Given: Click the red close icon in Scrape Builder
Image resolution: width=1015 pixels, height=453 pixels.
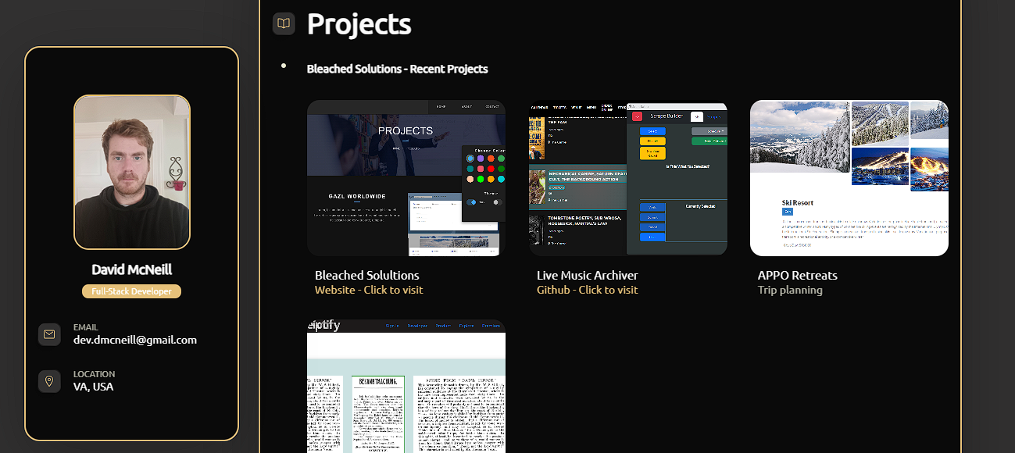Looking at the screenshot, I should [x=637, y=116].
